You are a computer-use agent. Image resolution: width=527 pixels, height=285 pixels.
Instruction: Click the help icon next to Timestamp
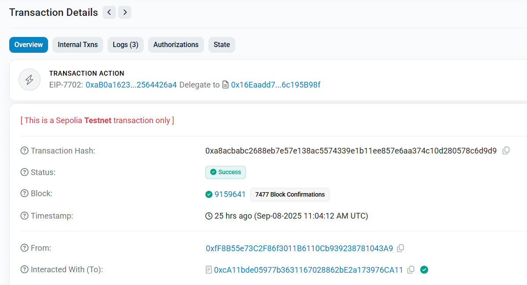tap(25, 216)
